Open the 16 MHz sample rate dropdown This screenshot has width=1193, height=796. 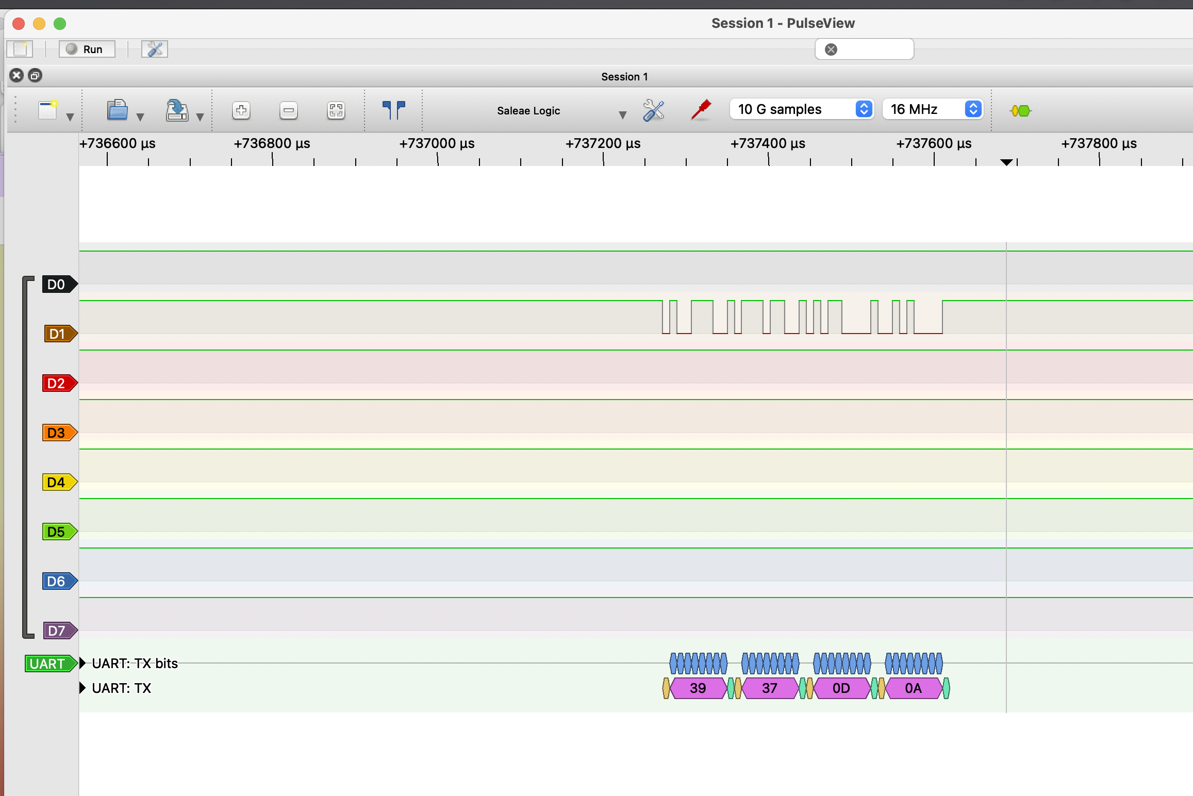(x=932, y=109)
